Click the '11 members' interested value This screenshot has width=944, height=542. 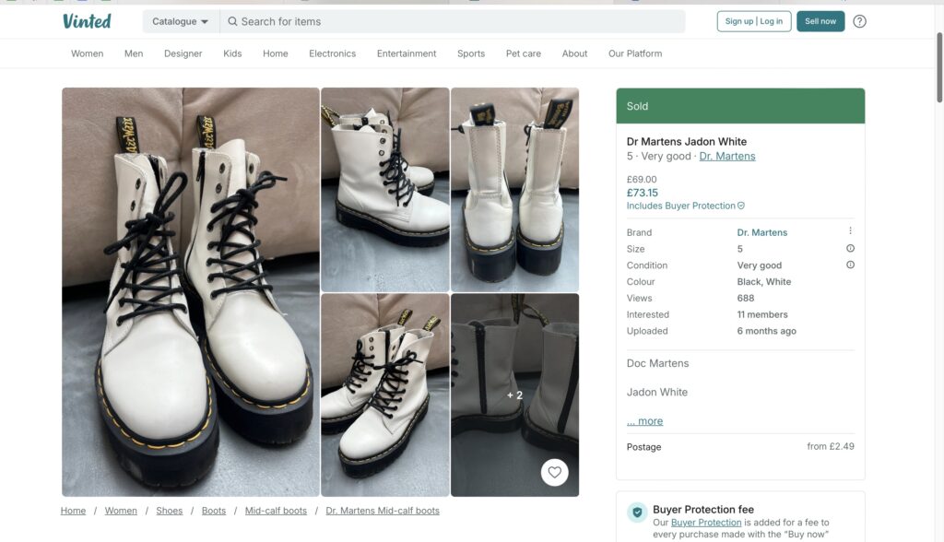pyautogui.click(x=762, y=314)
